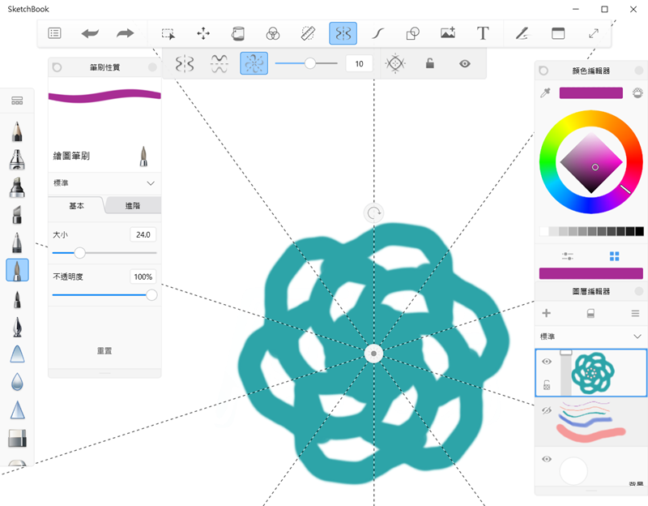Undo the last stroke with back arrow
Screen dimensions: 648x506
click(89, 33)
